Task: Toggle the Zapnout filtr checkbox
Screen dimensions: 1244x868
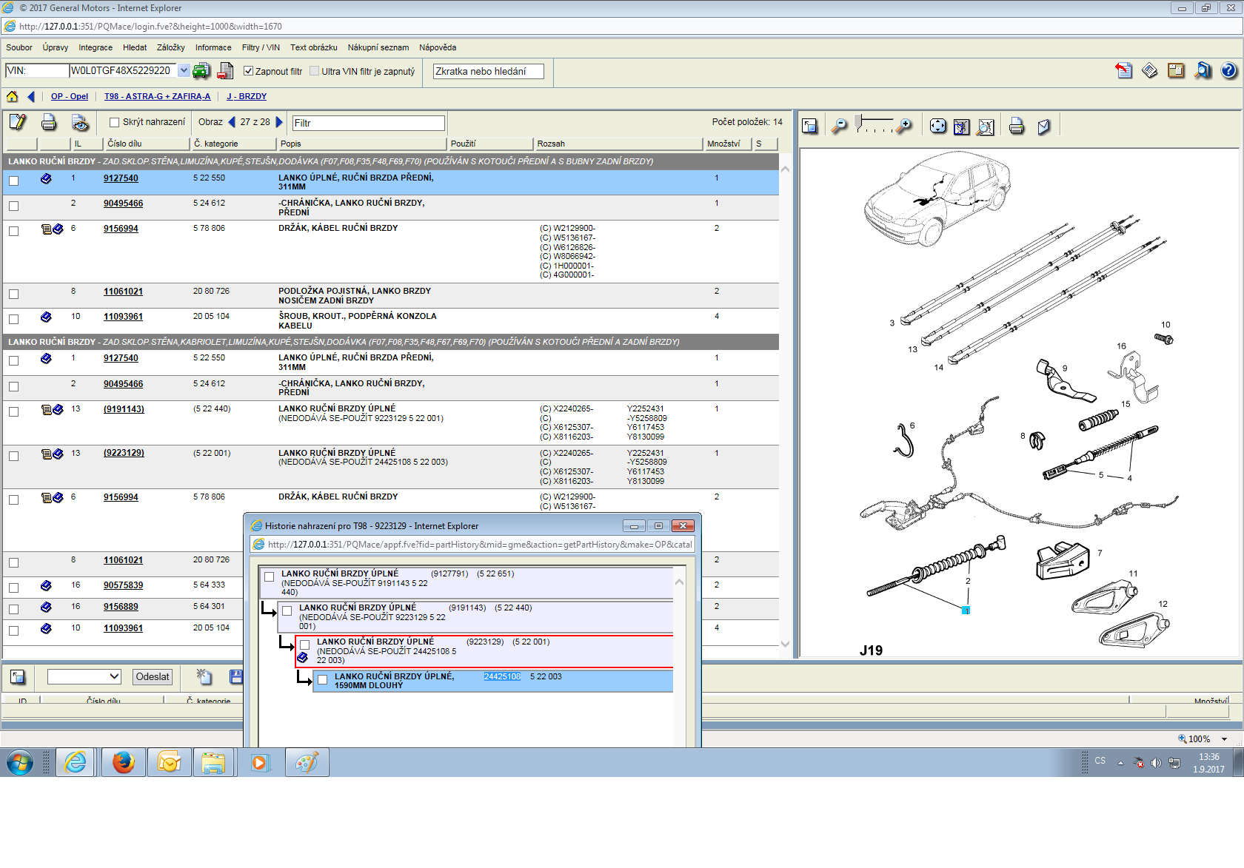Action: click(x=249, y=71)
